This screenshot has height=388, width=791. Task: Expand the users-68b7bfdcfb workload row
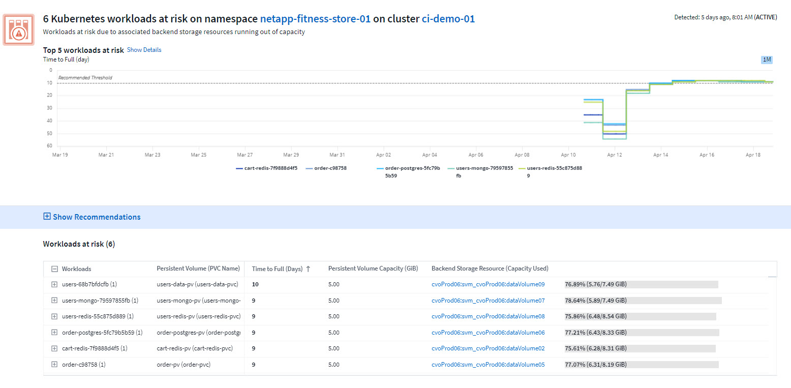pos(54,284)
